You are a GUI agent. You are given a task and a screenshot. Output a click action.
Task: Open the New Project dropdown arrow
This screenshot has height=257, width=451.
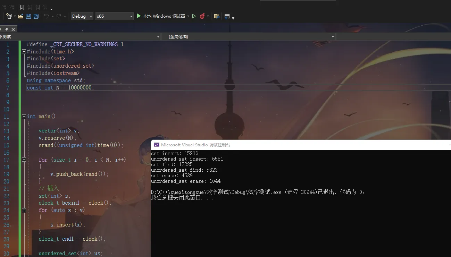[x=15, y=16]
